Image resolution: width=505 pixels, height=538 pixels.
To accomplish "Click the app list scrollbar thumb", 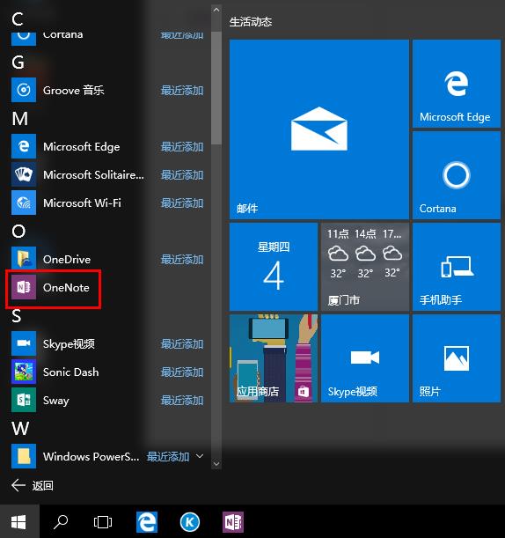I will coord(216,88).
